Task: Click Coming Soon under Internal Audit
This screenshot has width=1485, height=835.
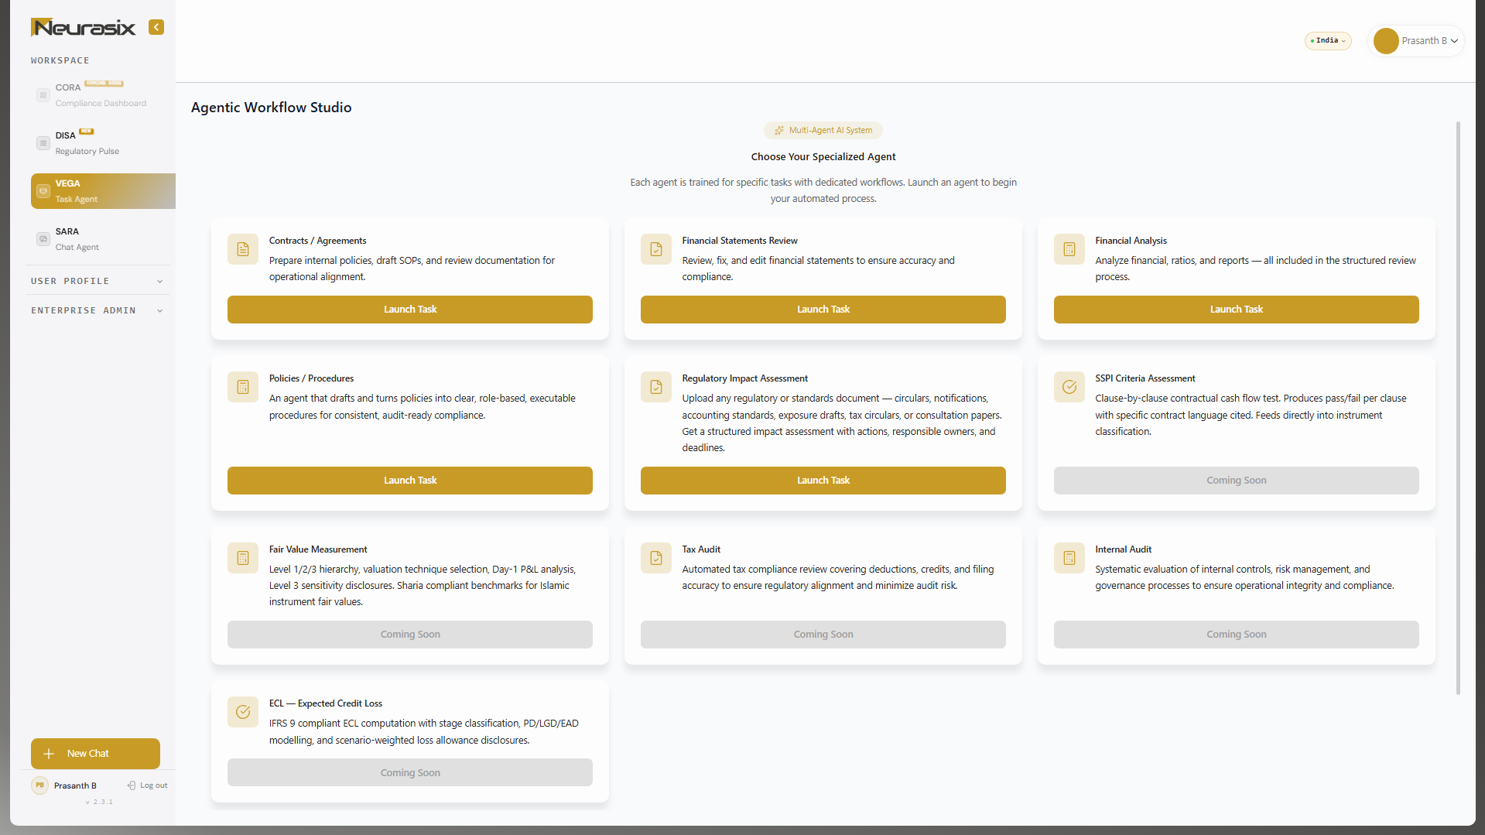Action: 1237,635
